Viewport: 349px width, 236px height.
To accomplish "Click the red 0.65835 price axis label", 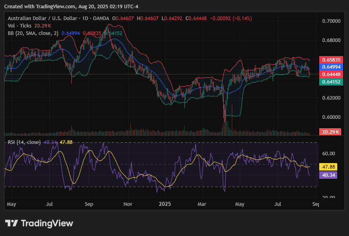I will point(331,60).
